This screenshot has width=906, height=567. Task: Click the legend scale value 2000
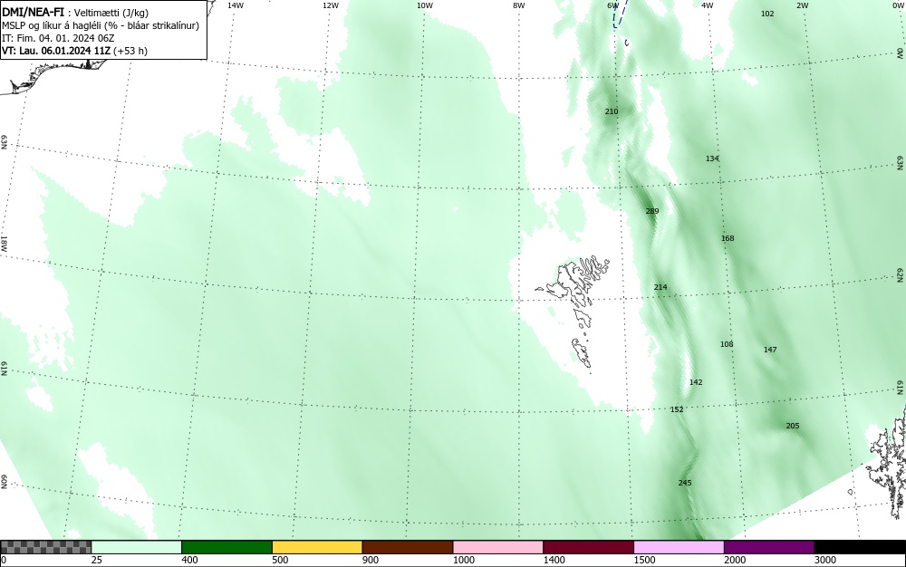pyautogui.click(x=735, y=560)
